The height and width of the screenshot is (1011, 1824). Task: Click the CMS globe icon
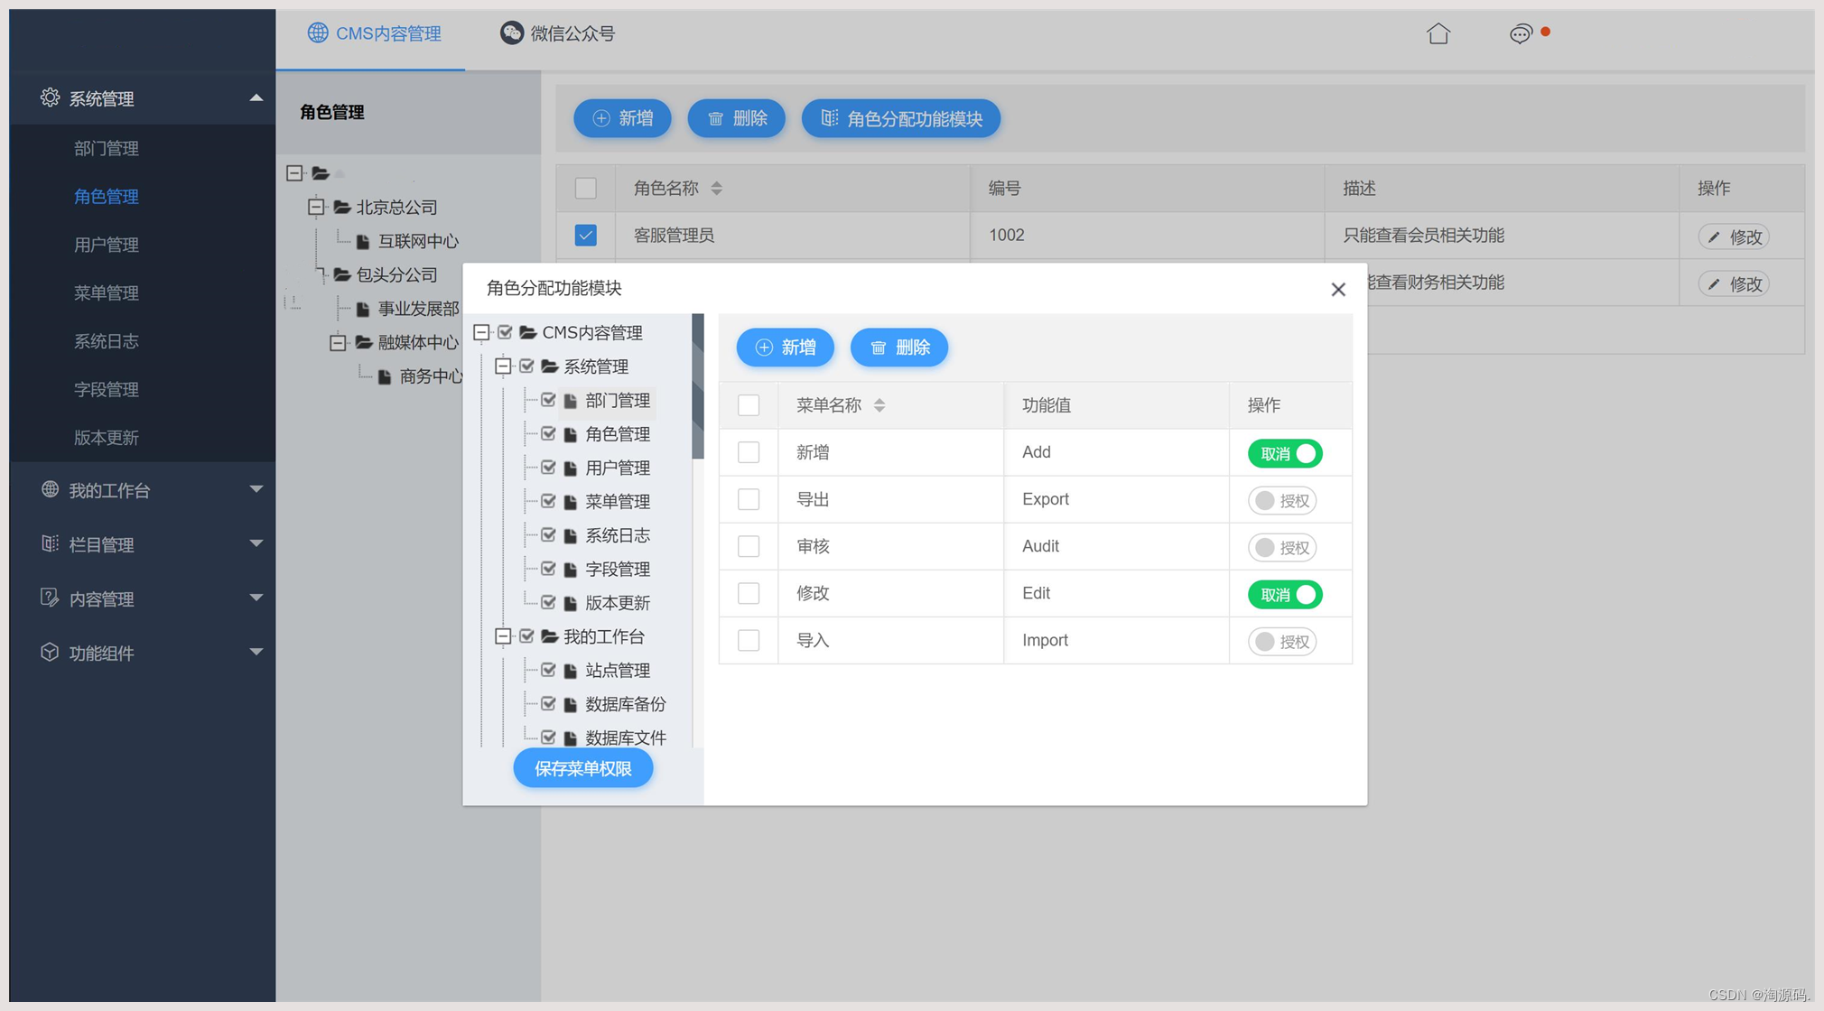point(318,32)
